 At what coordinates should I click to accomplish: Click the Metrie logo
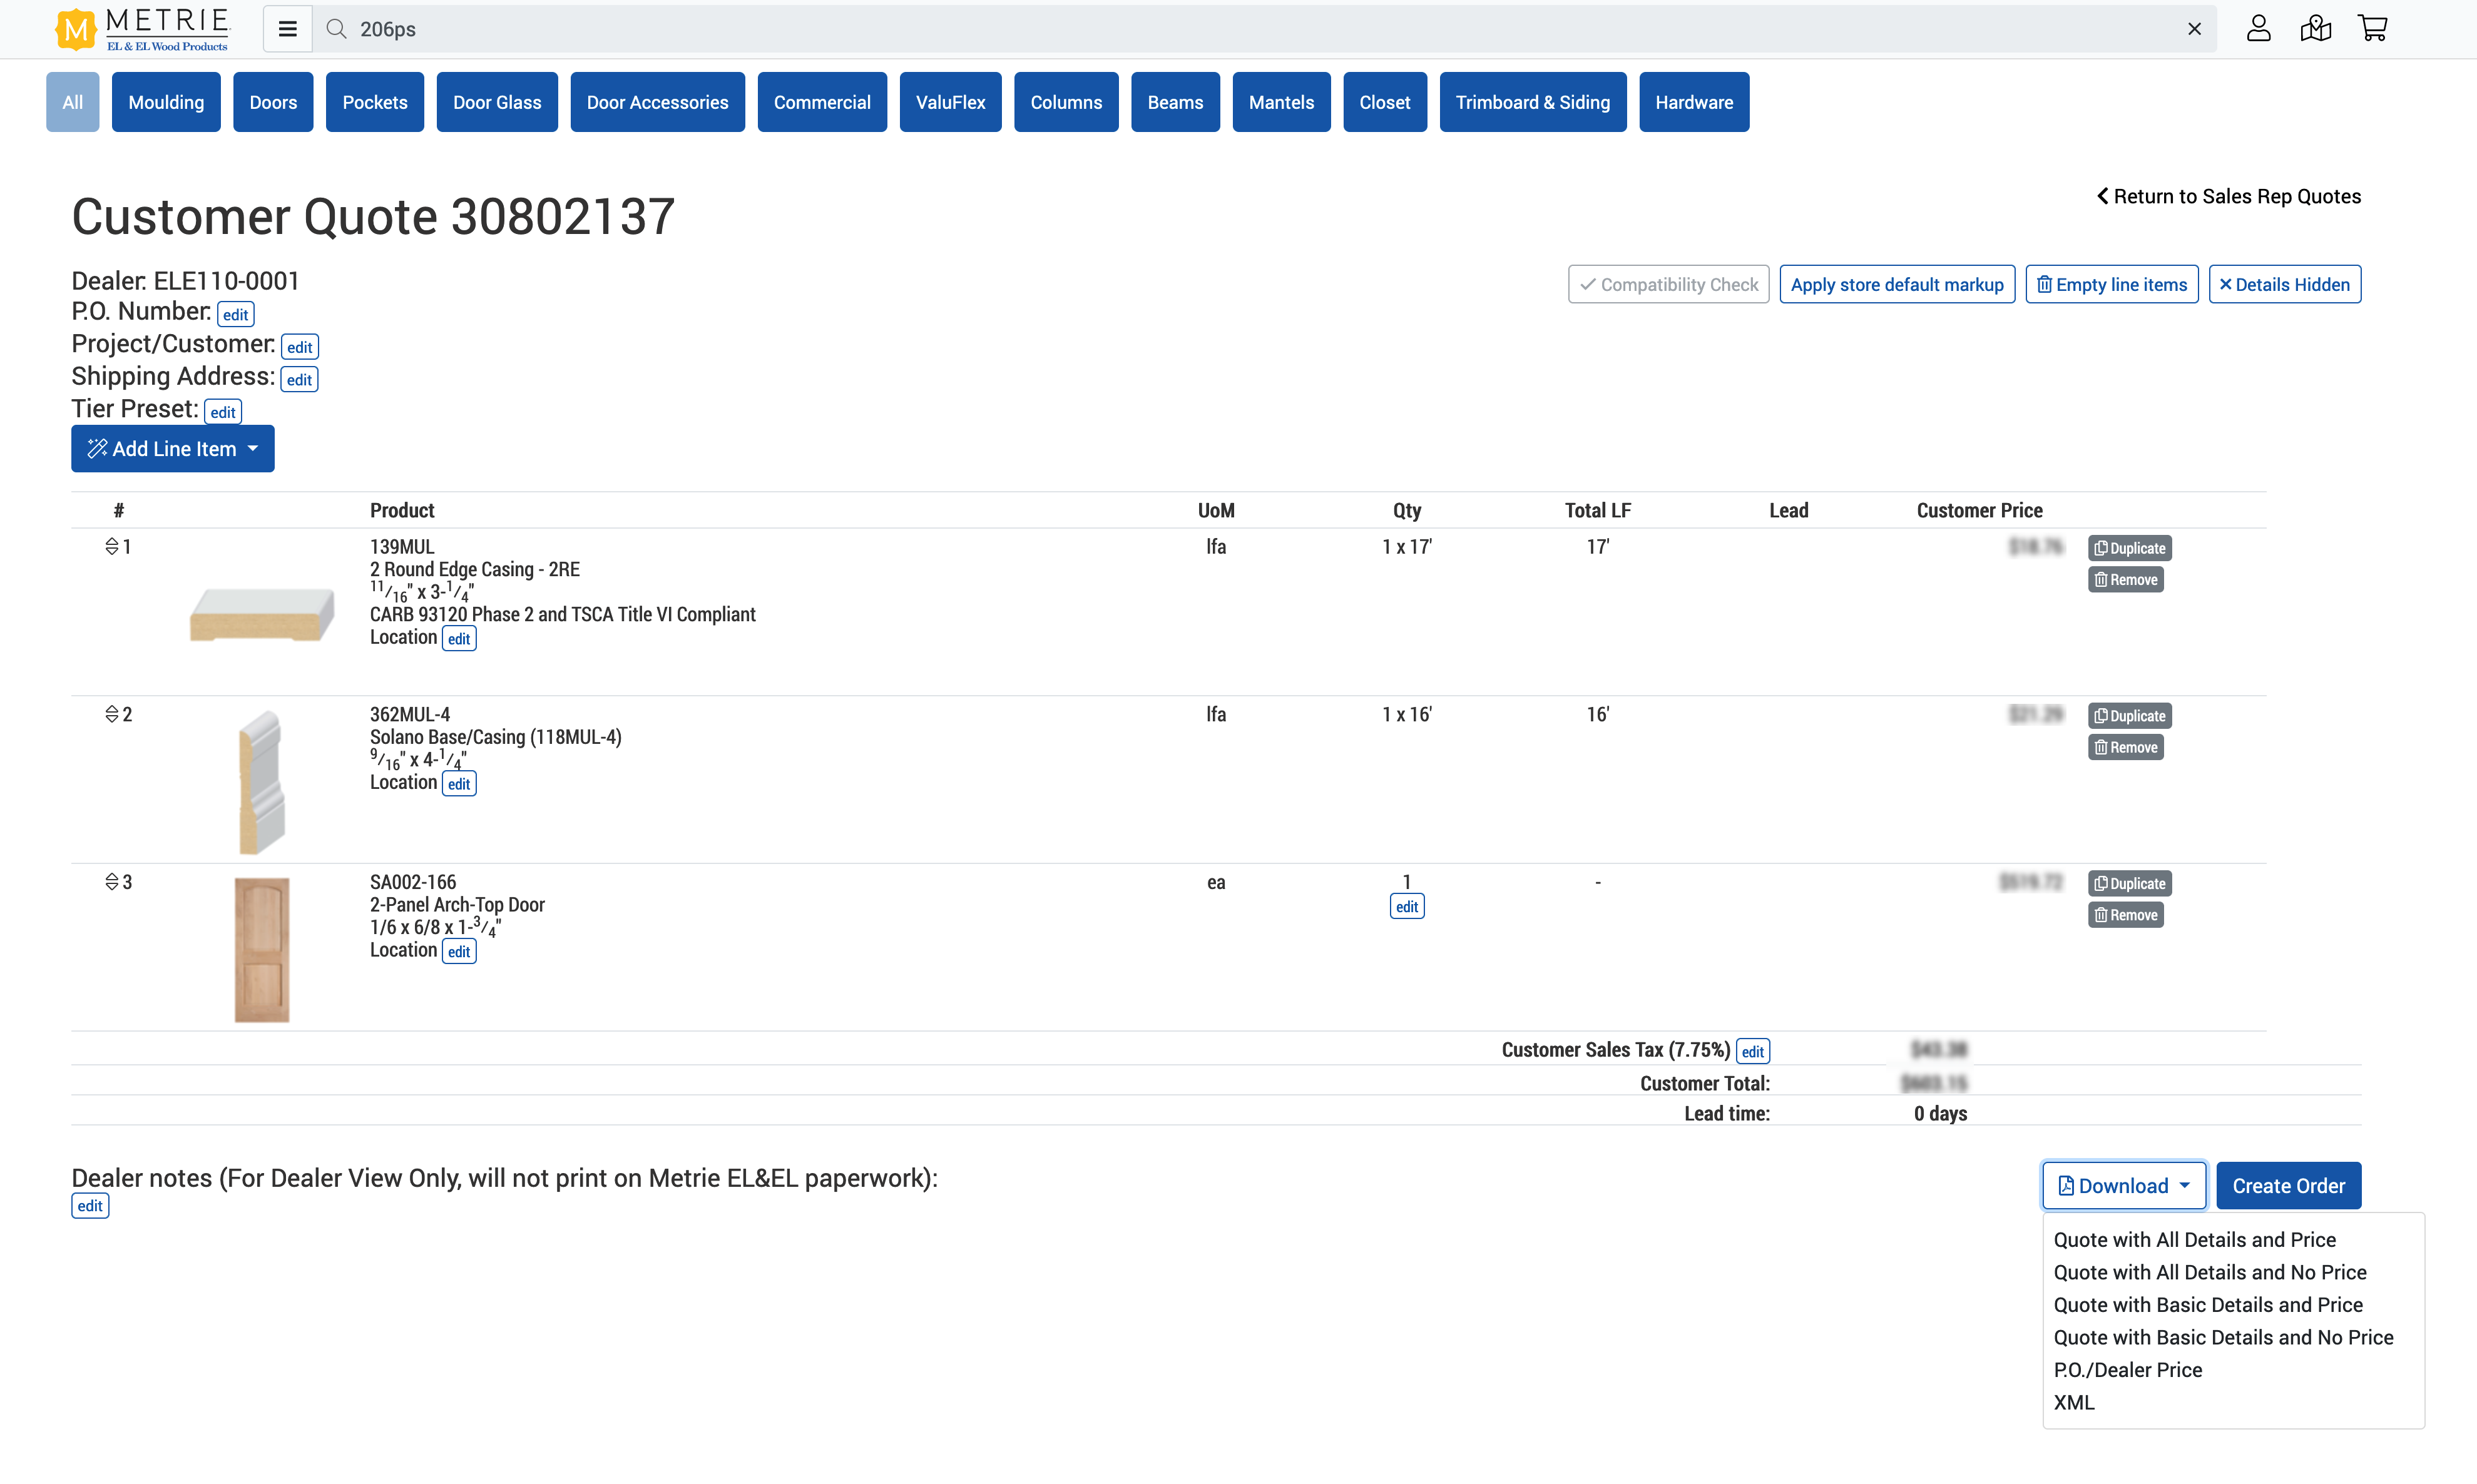(142, 29)
